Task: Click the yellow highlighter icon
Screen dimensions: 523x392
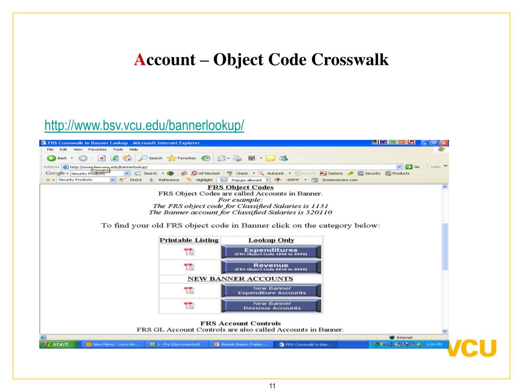Action: click(x=350, y=174)
